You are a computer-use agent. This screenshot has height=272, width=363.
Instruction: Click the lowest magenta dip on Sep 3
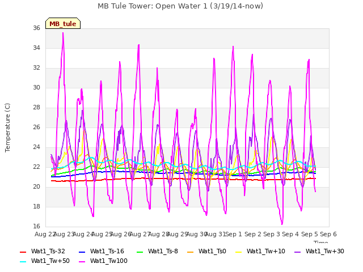click(282, 224)
